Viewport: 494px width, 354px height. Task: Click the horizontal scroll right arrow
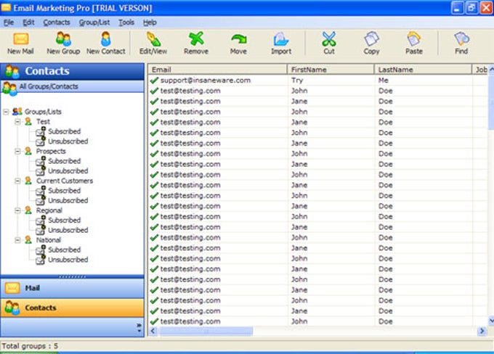click(482, 331)
